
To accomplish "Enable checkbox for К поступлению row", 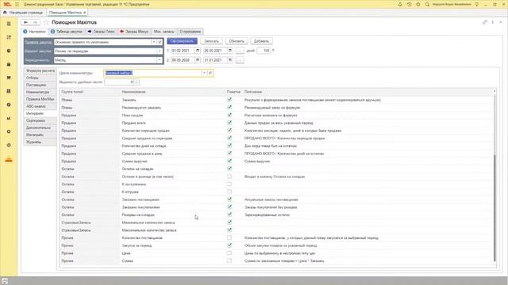I will [229, 184].
